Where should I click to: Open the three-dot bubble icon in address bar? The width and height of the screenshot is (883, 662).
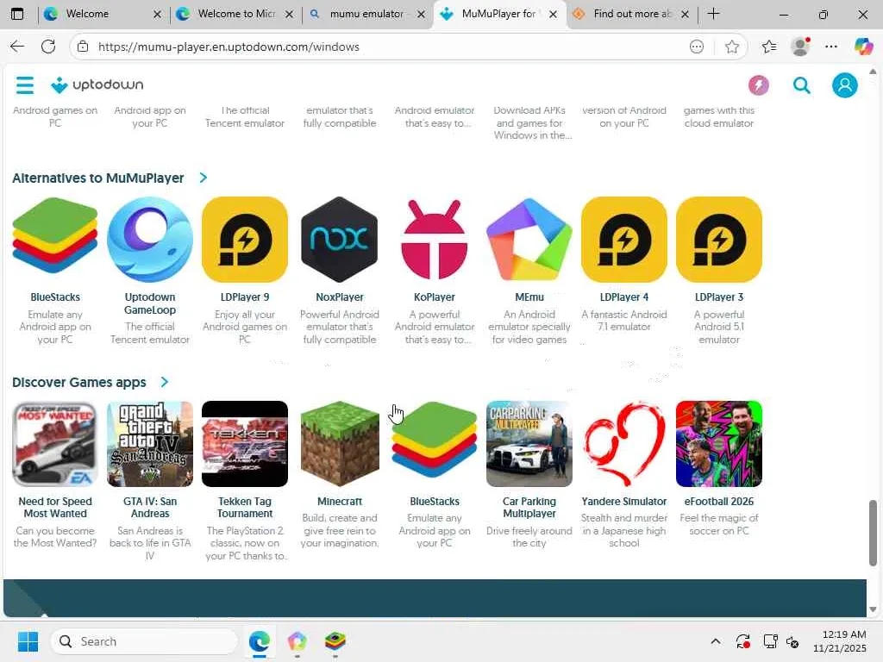pos(697,47)
